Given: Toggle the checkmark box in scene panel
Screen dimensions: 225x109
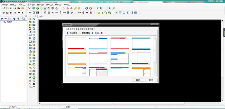Looking at the screenshot, I should pos(9,19).
